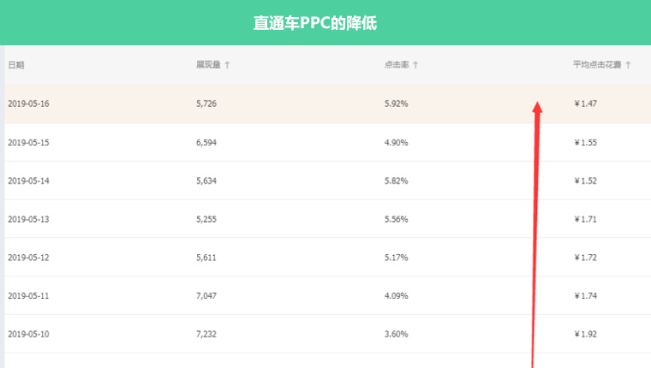This screenshot has height=368, width=651.
Task: Select the ¥1.92 average cost value
Action: click(x=585, y=335)
